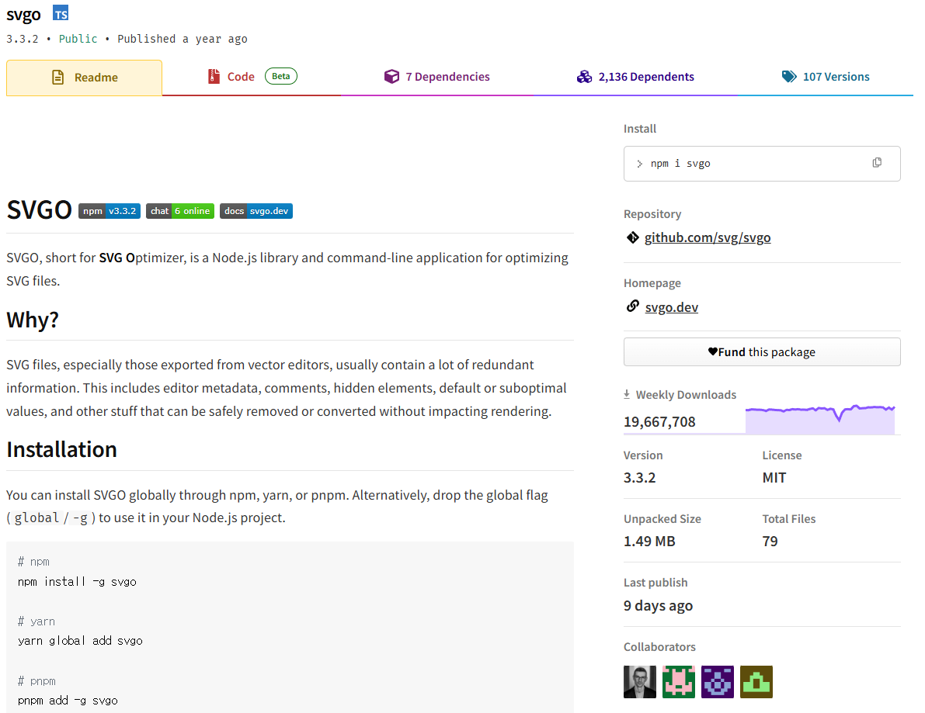Click the TypeScript TS badge icon
Screen dimensions: 925x713
click(x=60, y=13)
